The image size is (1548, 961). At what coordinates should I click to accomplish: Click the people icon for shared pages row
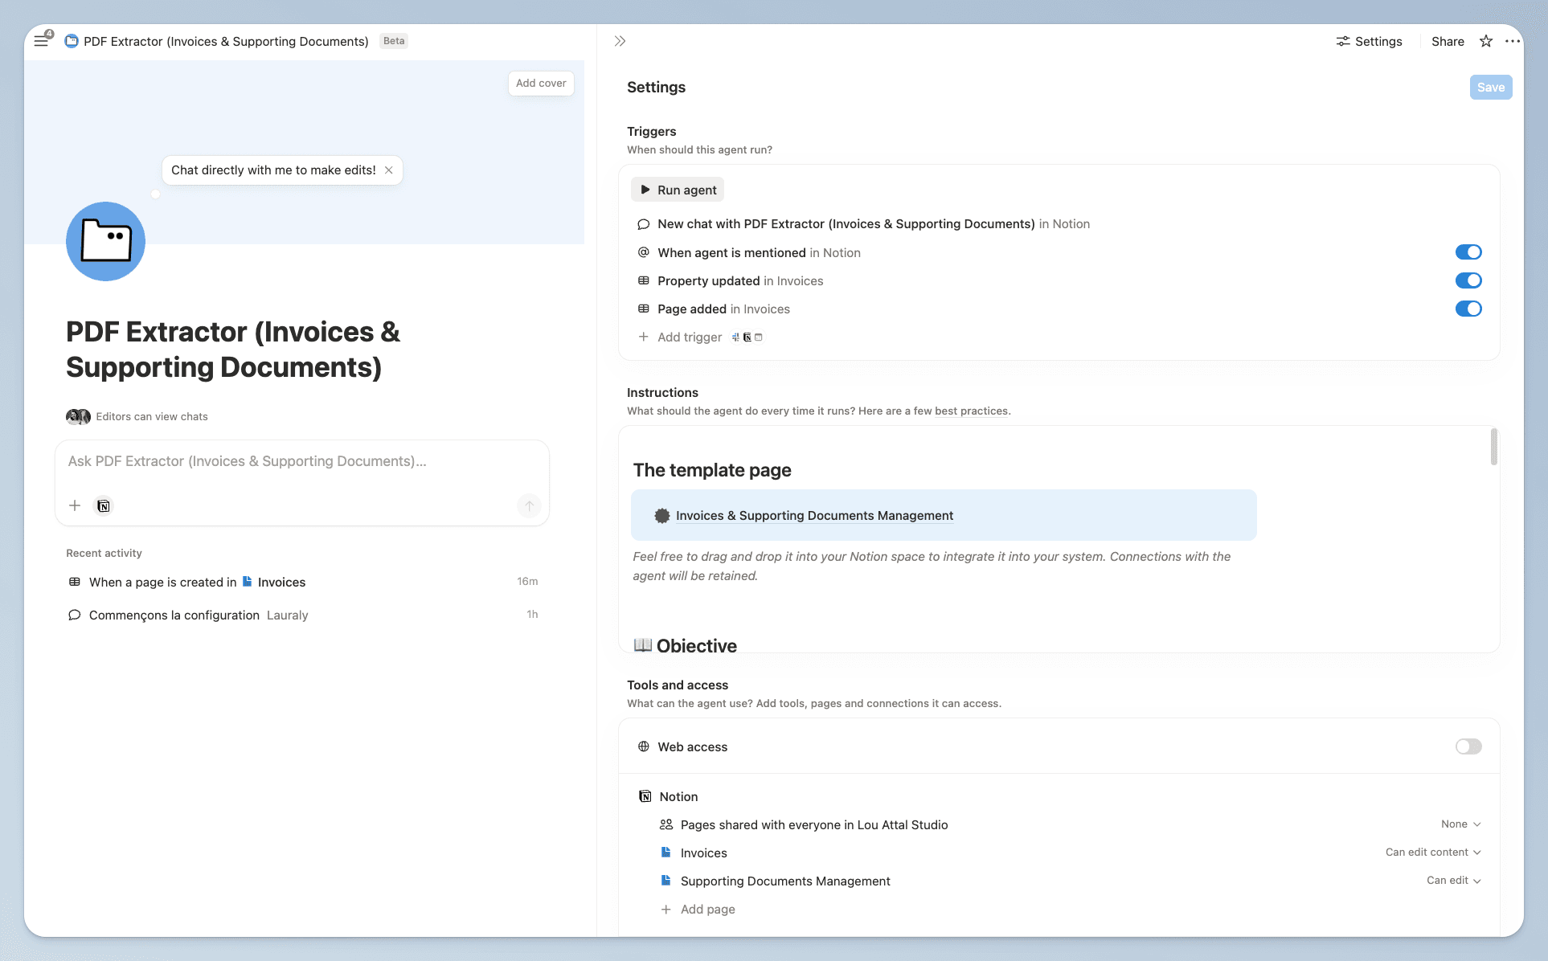tap(666, 824)
